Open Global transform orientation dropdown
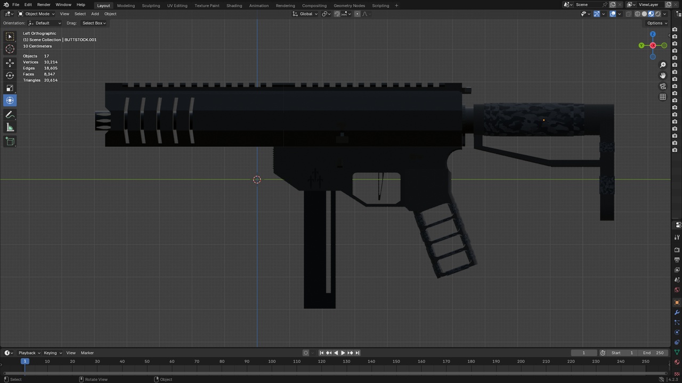This screenshot has height=383, width=682. [x=305, y=14]
